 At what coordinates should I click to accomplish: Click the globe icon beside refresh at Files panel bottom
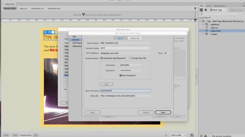[206, 136]
